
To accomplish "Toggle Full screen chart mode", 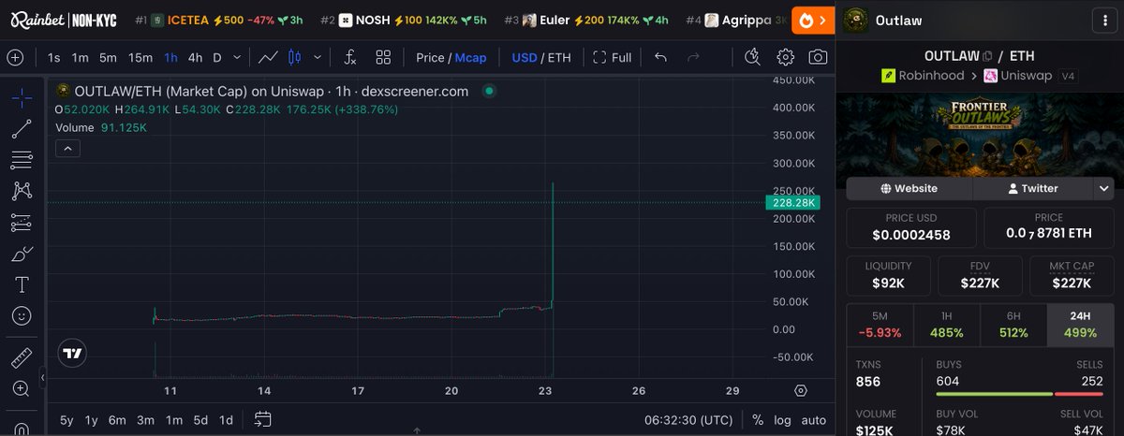I will 613,57.
